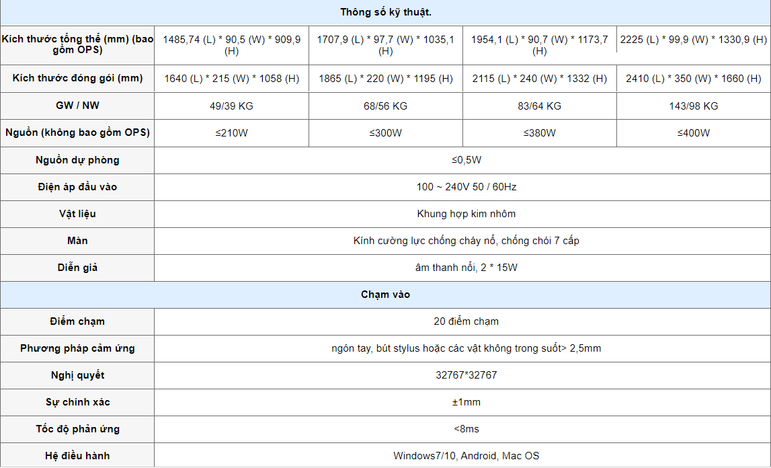Select 'Kích thước tổng thể (mm)' row label
771x468 pixels.
[77, 44]
